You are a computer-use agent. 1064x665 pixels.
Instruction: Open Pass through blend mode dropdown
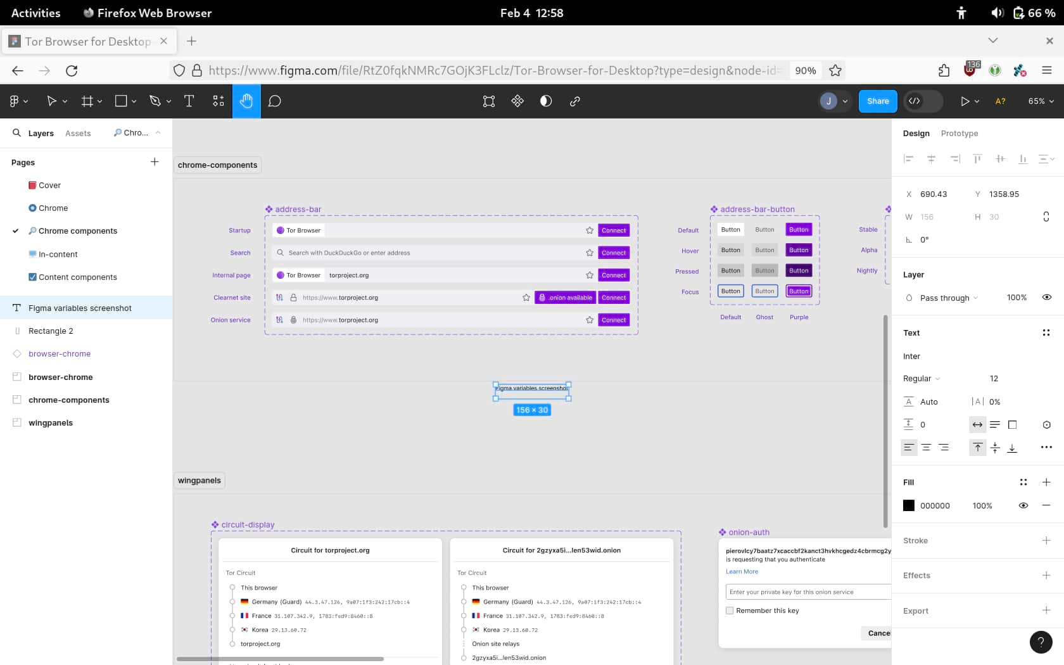(x=949, y=298)
